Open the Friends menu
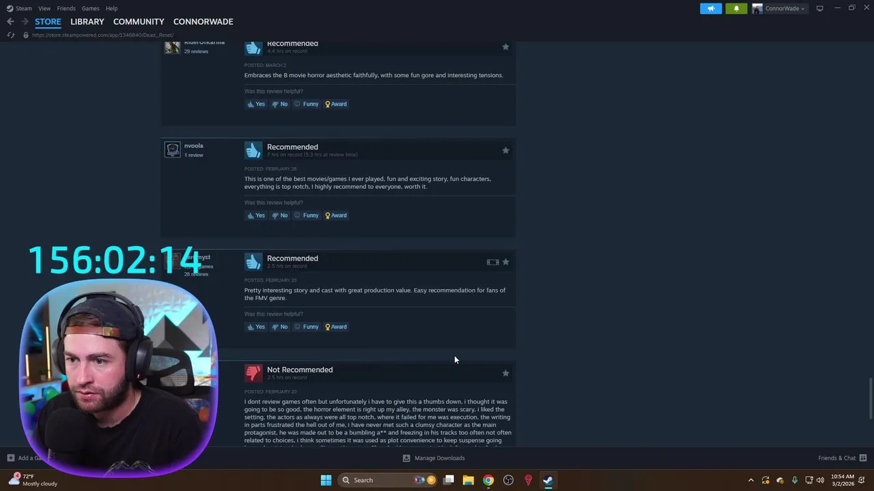 coord(66,8)
